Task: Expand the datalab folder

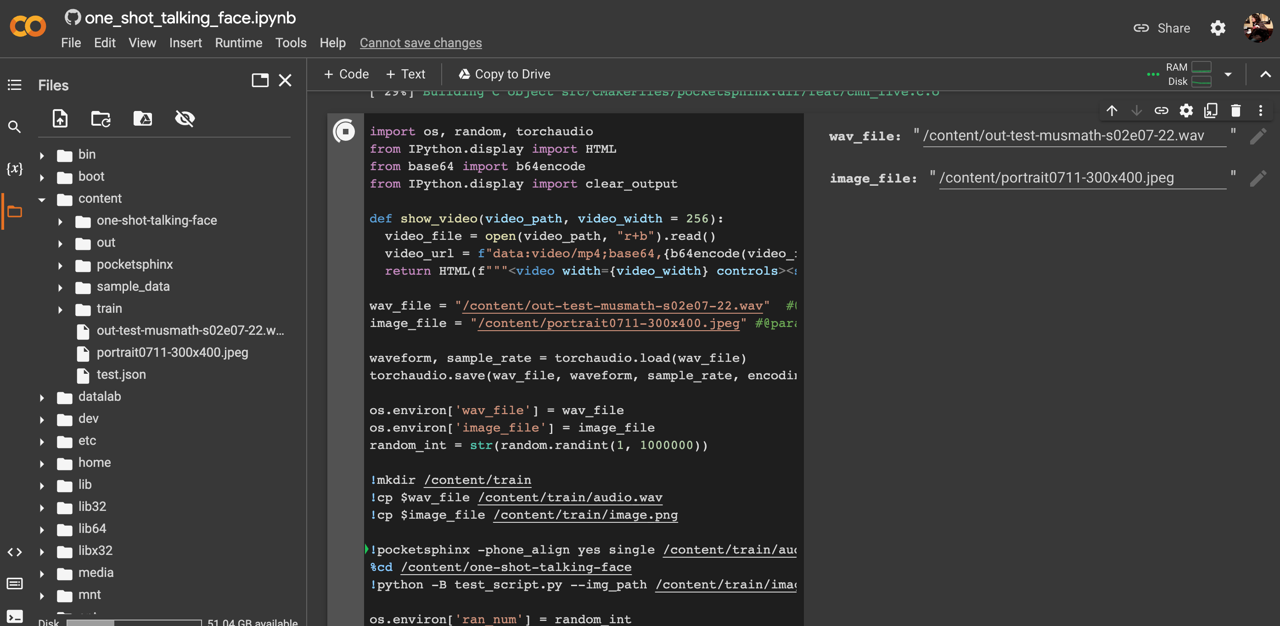Action: [x=42, y=398]
